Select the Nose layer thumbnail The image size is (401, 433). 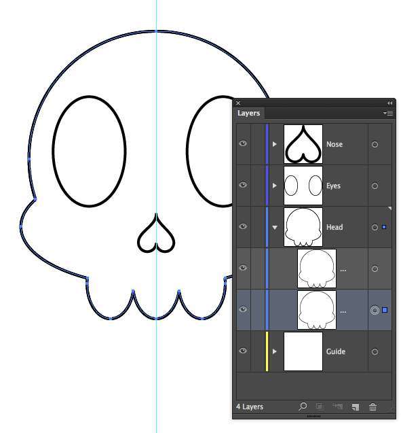pyautogui.click(x=303, y=144)
